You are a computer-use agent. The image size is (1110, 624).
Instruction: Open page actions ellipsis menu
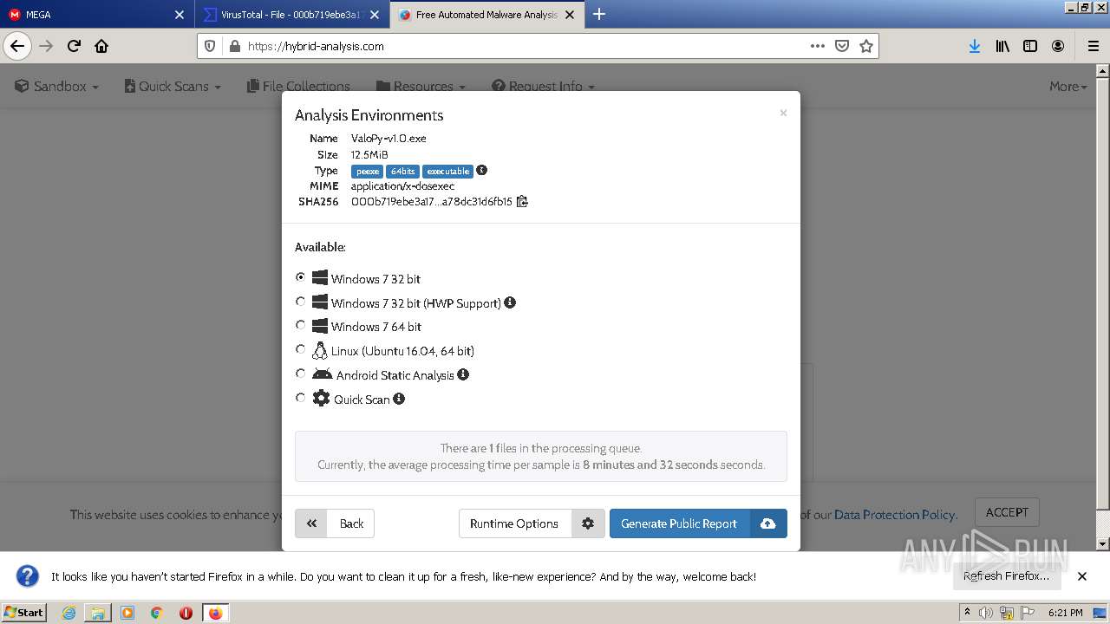(x=817, y=46)
